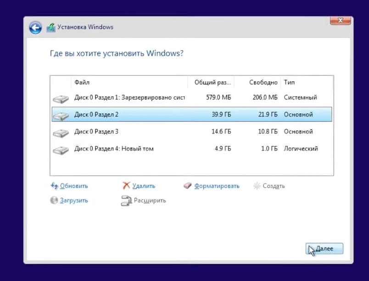This screenshot has height=281, width=369.
Task: Click the disc icon beside Загрузить
Action: [54, 200]
